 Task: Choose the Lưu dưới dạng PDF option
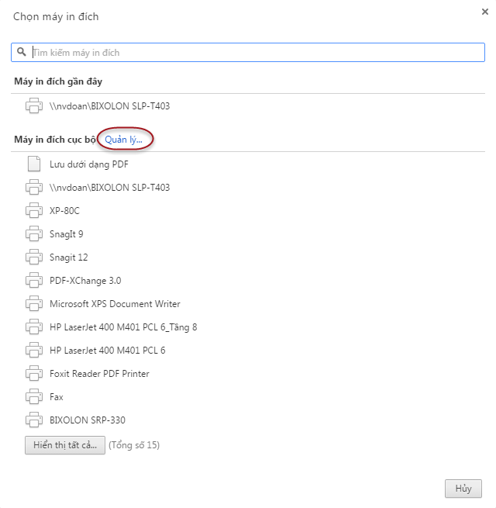(x=89, y=164)
